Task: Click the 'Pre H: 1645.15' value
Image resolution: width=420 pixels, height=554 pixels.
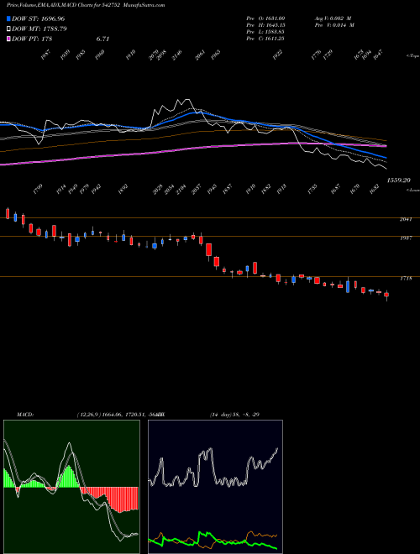Action: 265,25
